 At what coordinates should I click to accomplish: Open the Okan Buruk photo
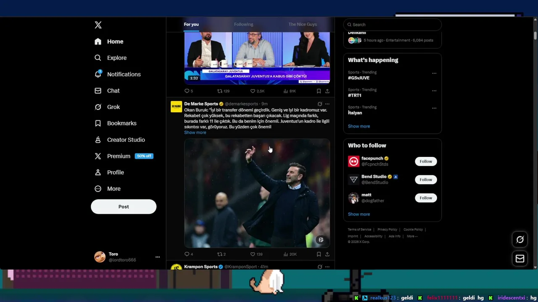pyautogui.click(x=257, y=193)
